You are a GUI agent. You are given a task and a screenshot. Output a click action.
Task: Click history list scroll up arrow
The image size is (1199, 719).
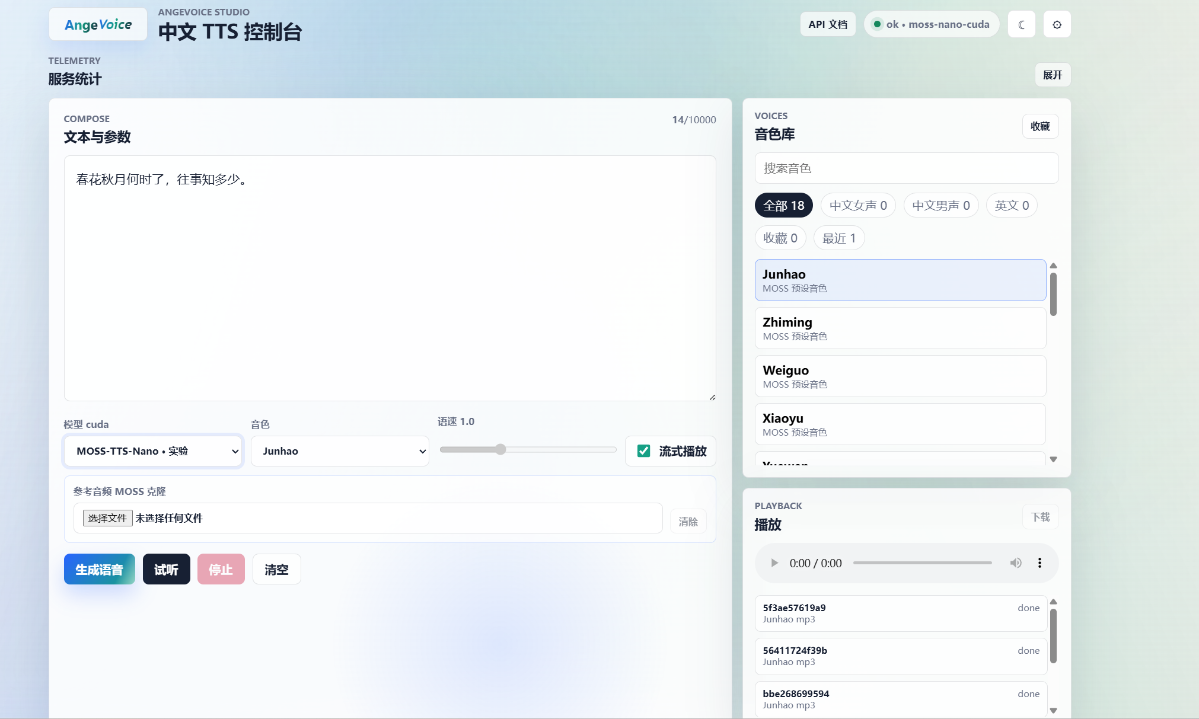click(1053, 602)
